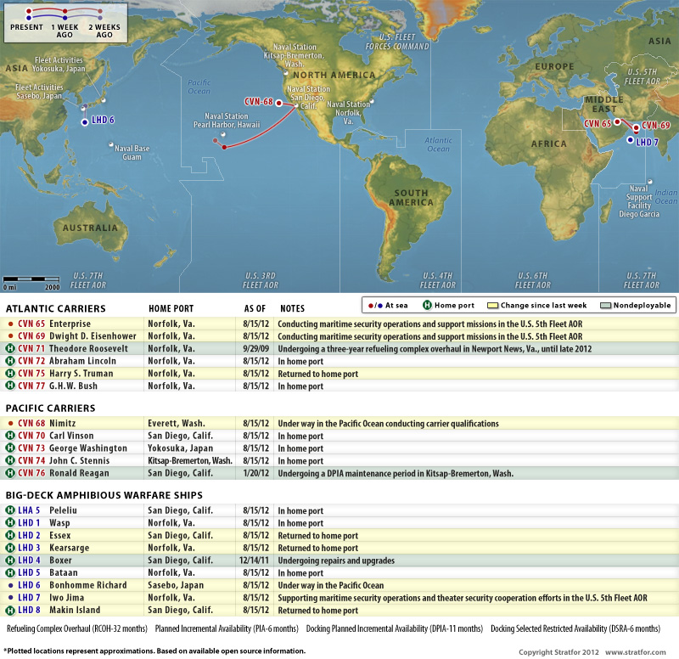The image size is (679, 659).
Task: Click the ATLANTIC CARRIERS section heading
Action: tap(55, 308)
